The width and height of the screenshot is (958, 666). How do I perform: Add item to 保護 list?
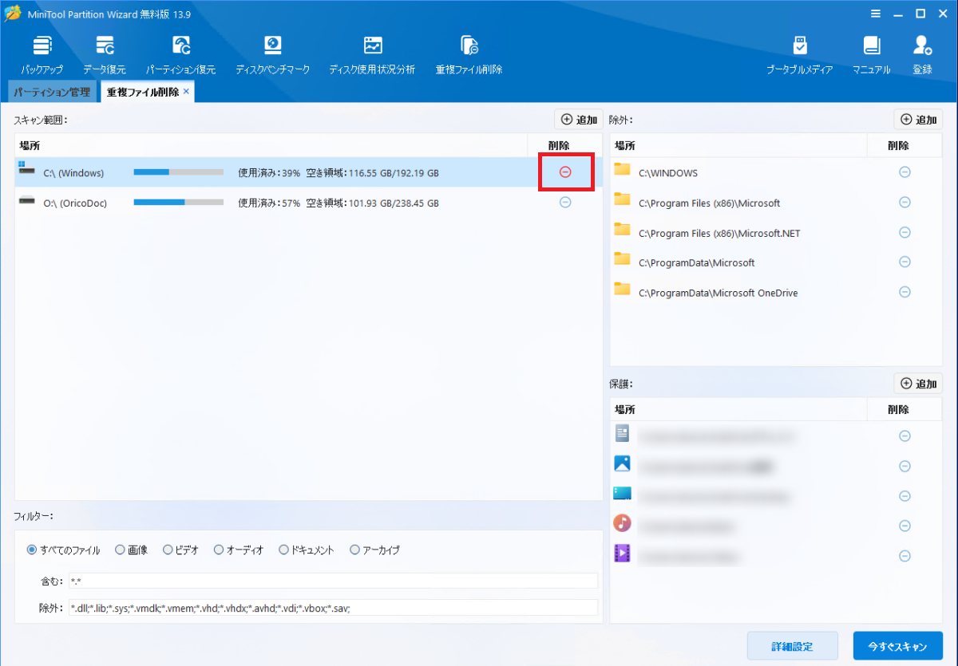point(918,384)
